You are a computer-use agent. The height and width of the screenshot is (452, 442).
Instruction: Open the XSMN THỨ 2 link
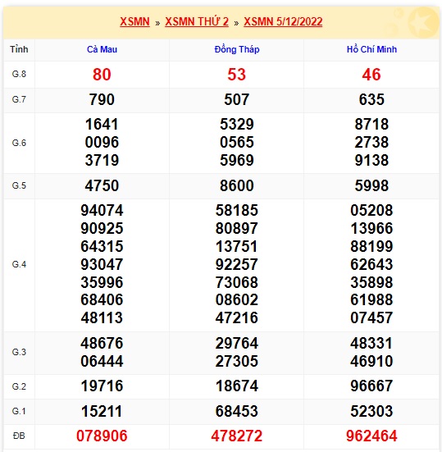[x=197, y=22]
